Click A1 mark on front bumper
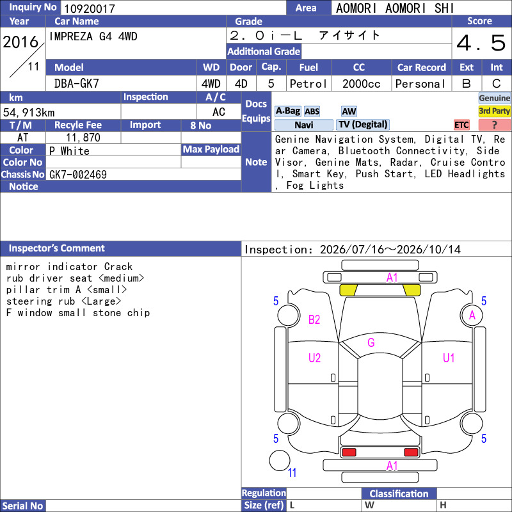Image resolution: width=512 pixels, height=512 pixels. coord(392,278)
